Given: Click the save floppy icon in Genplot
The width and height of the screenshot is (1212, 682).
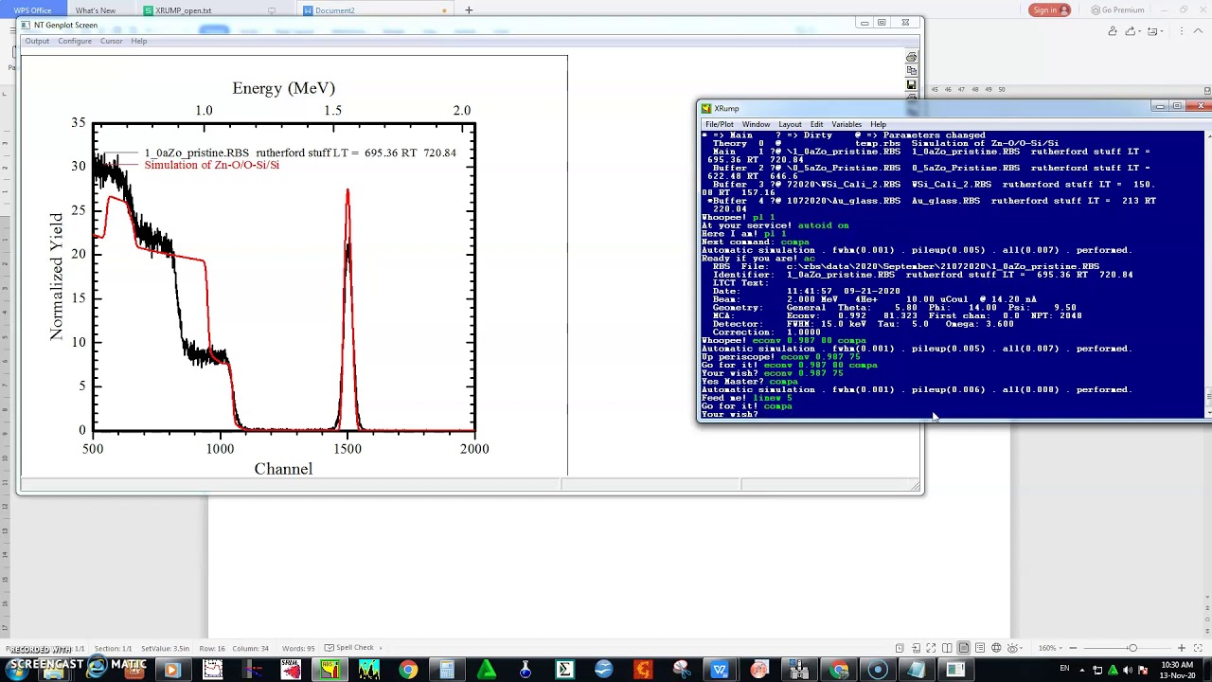Looking at the screenshot, I should pos(911,84).
